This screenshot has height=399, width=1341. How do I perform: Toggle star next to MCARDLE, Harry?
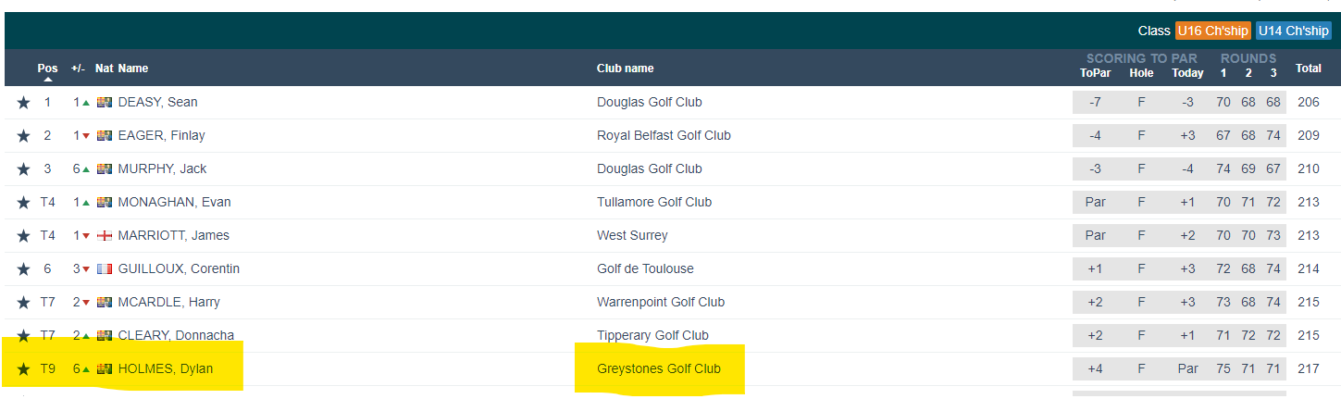(x=23, y=303)
